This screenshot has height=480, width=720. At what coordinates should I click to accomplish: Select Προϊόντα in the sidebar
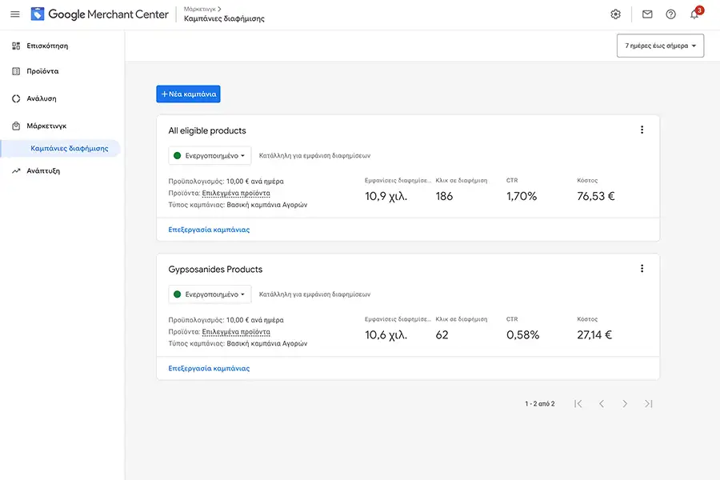click(x=42, y=71)
